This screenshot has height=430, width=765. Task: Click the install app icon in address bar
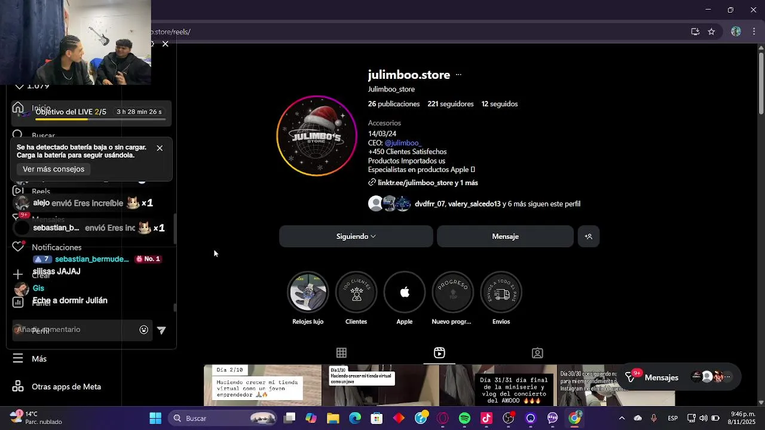click(x=695, y=32)
